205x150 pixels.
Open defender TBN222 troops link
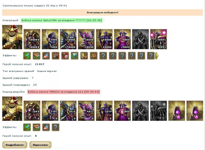(x=64, y=92)
